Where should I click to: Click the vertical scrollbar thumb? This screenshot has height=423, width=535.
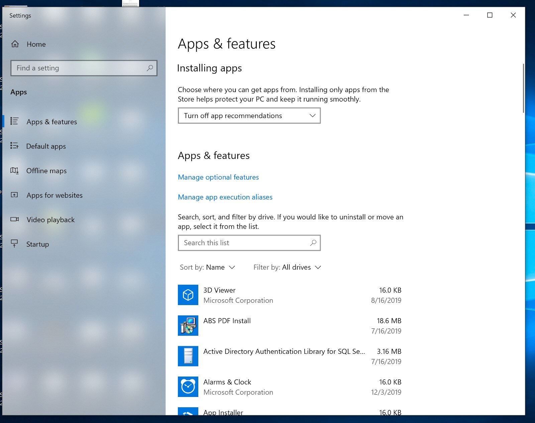[x=523, y=88]
